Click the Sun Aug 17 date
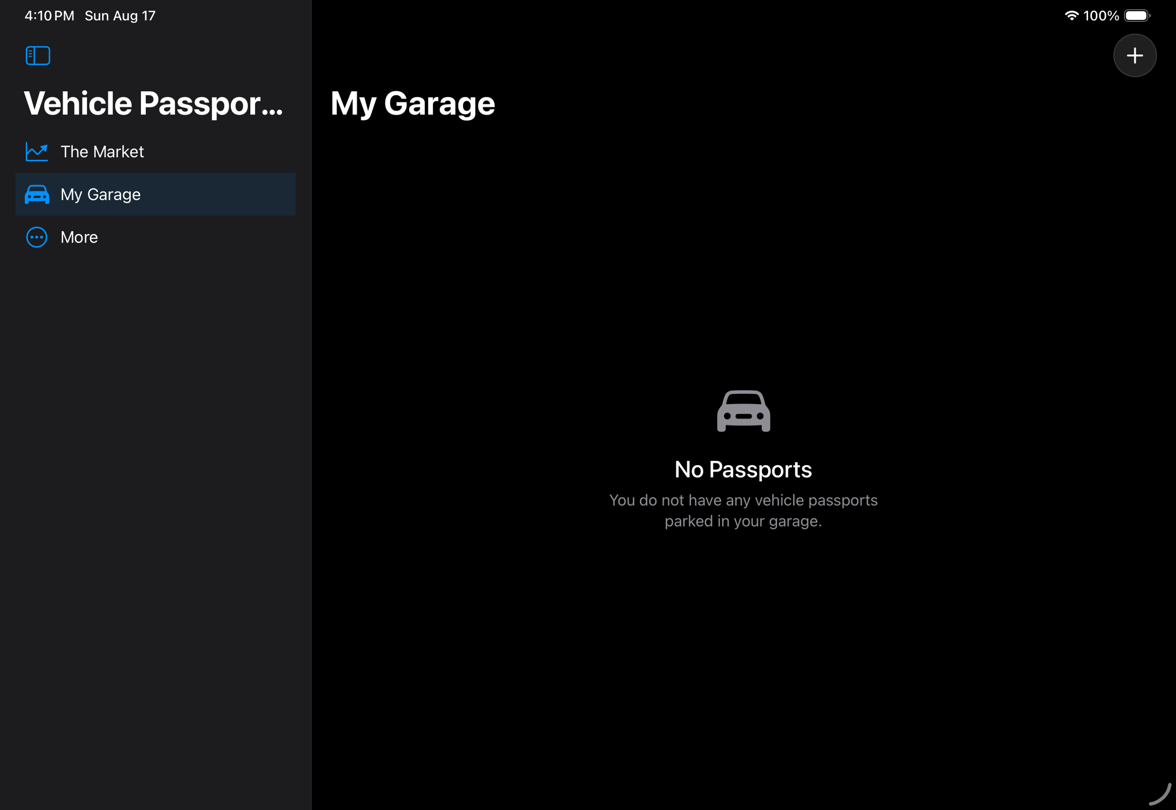 [x=121, y=16]
